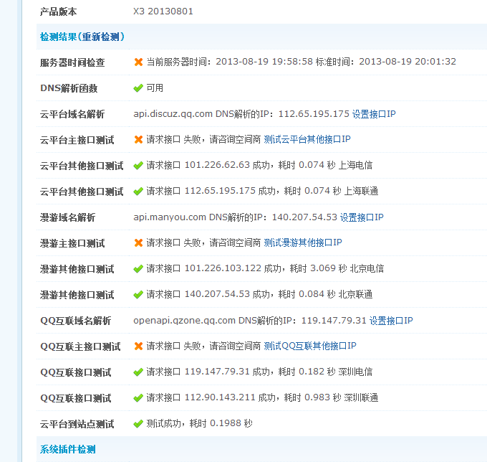487x462 pixels.
Task: Select the 上海联通 result text
Action: (361, 191)
